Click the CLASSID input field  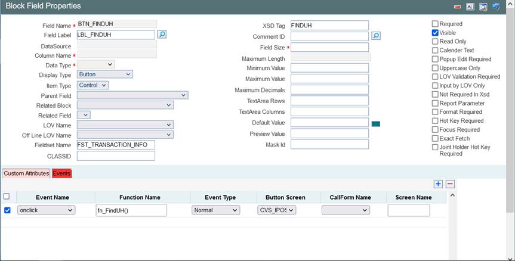[x=116, y=156]
